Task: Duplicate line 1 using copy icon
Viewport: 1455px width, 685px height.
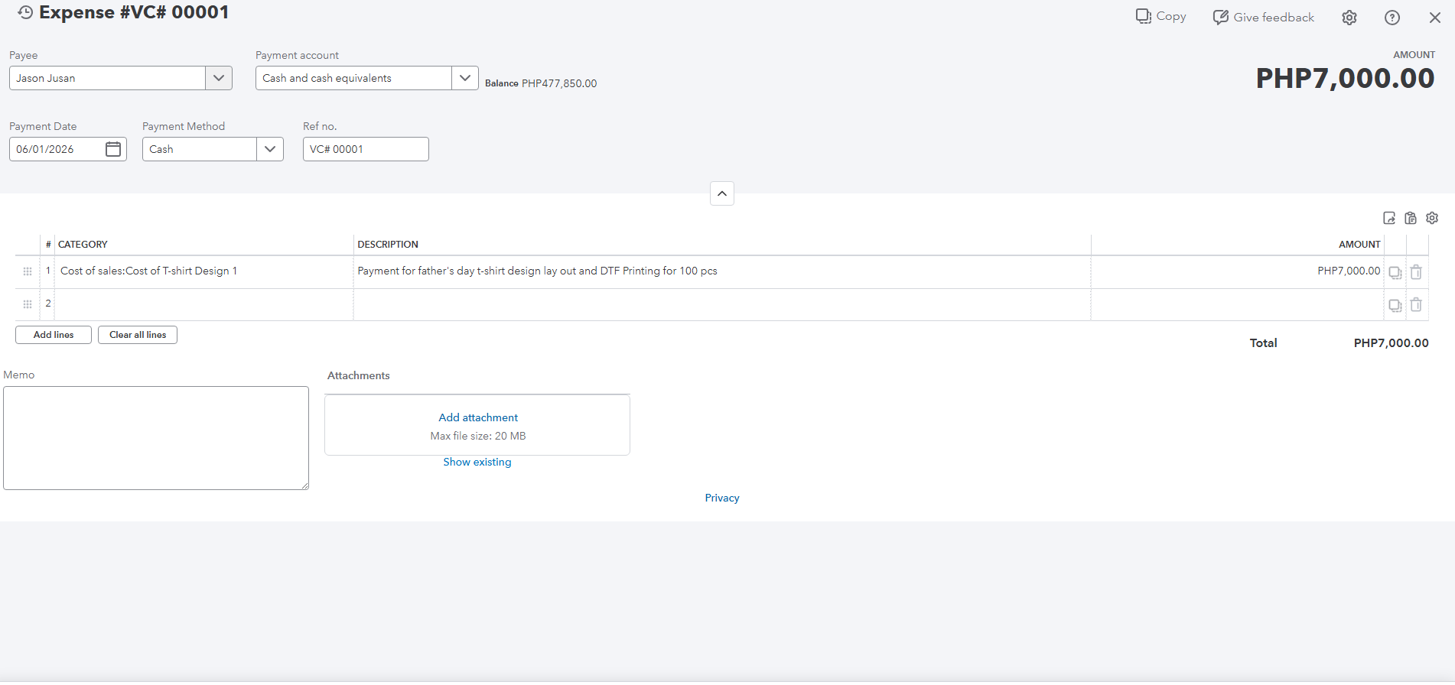Action: [x=1395, y=272]
